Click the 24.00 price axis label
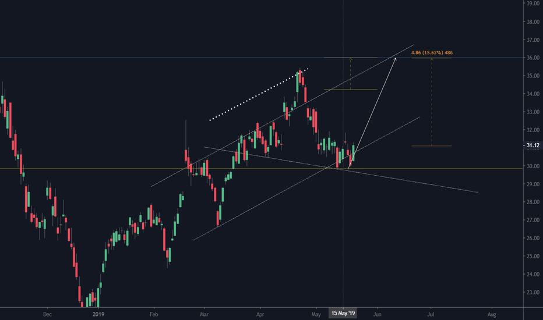 point(533,275)
